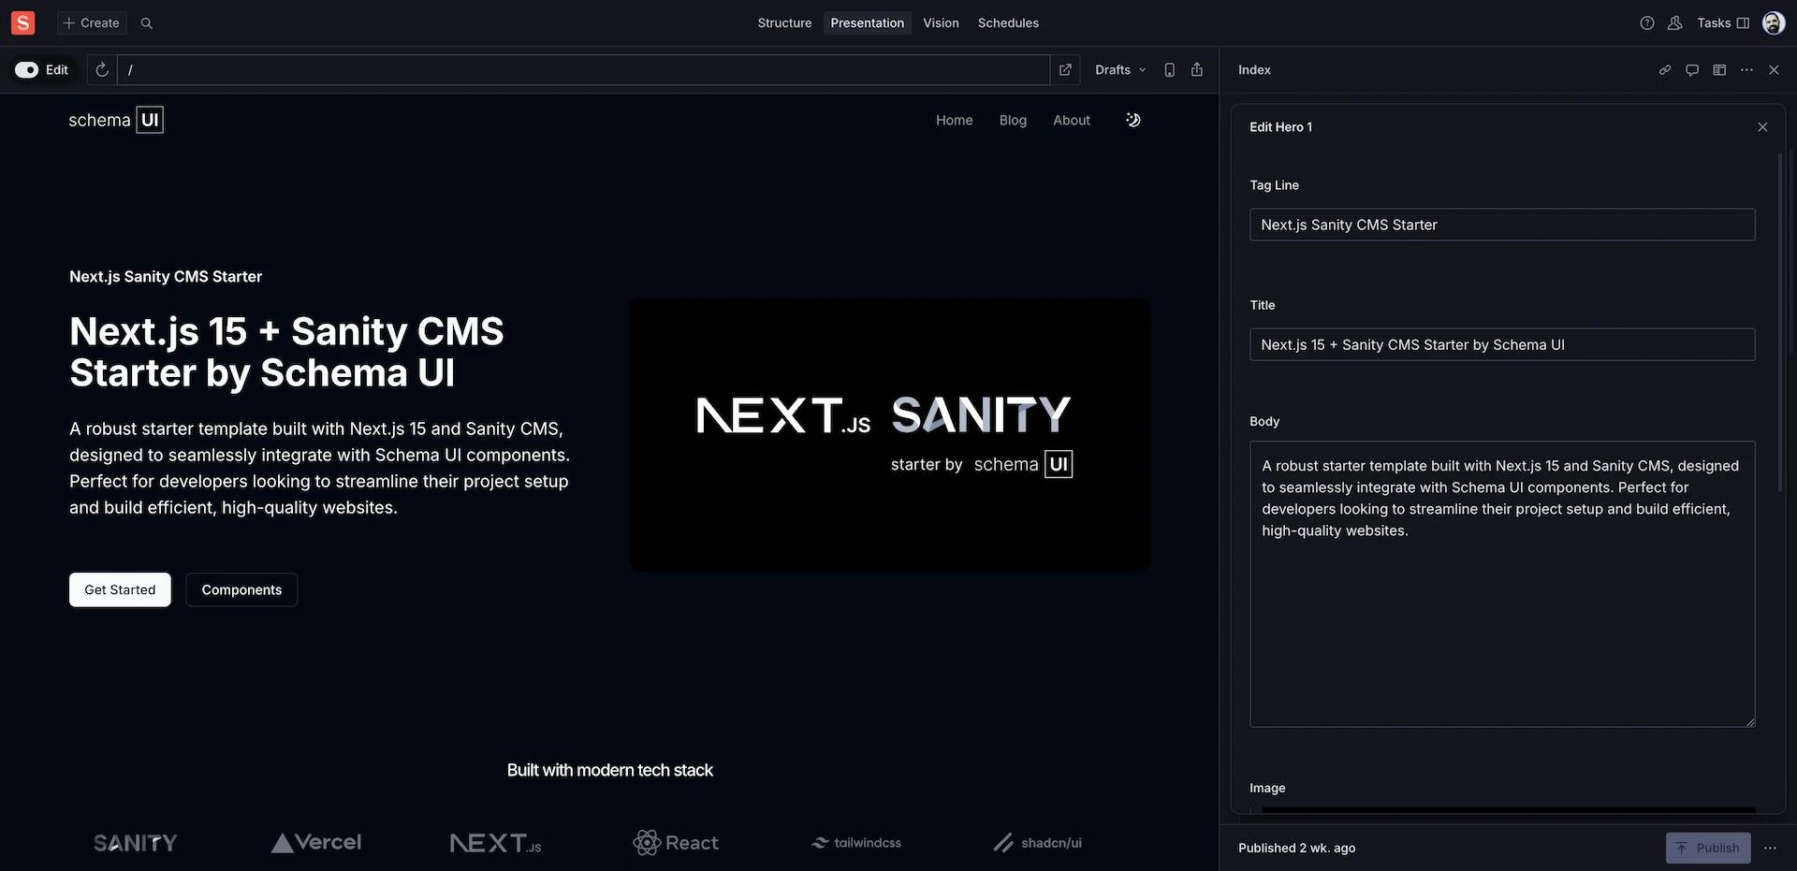Click the schema UI logo in preview
Image resolution: width=1797 pixels, height=871 pixels.
[116, 120]
